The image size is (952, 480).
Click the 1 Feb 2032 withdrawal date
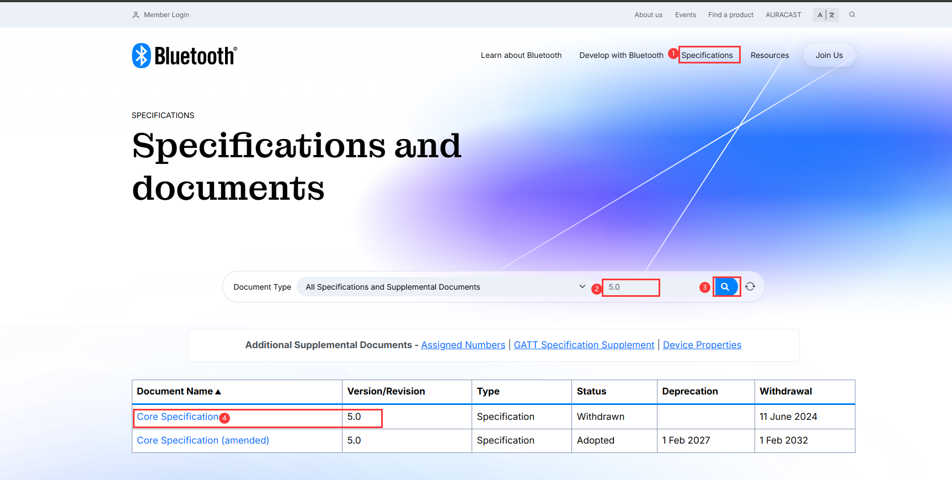pos(784,440)
